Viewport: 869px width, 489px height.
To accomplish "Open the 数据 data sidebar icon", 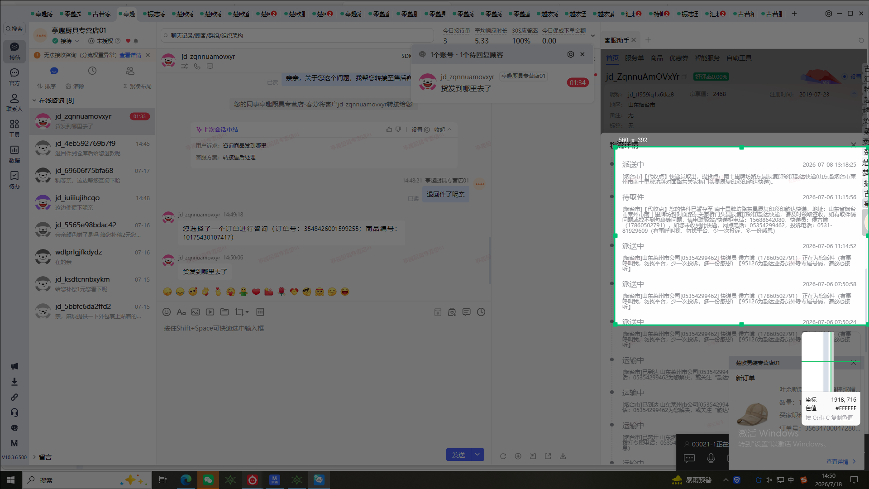I will point(14,154).
